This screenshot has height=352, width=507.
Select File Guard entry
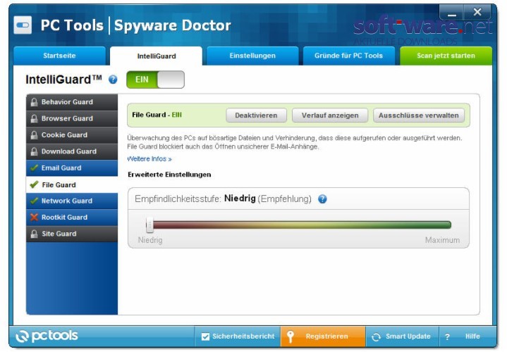point(72,184)
